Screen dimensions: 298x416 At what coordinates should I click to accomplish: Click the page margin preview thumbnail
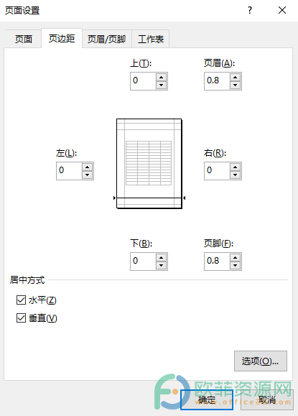click(x=149, y=164)
